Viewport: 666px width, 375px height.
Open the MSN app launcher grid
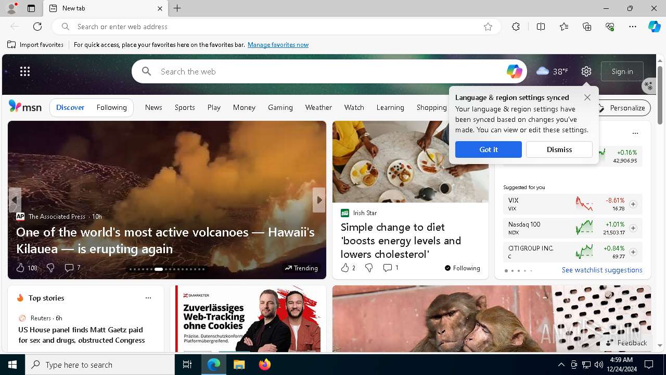click(25, 71)
